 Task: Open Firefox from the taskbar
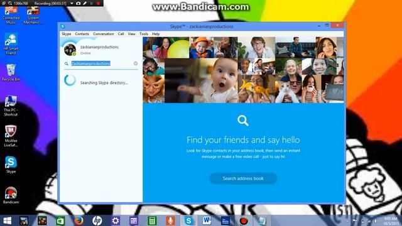(x=79, y=220)
